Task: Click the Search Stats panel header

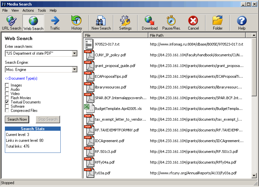Action: click(x=33, y=129)
